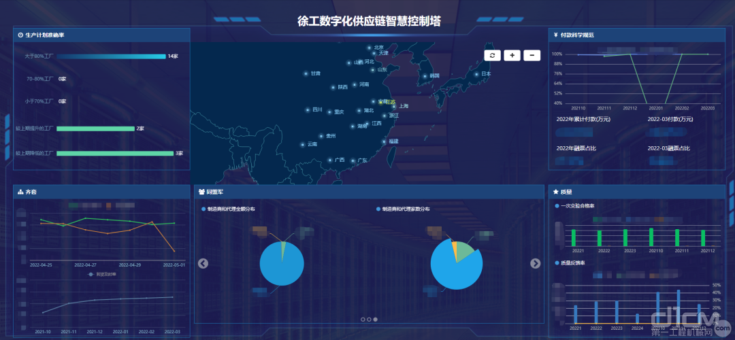Select the 天津 marker on the map
The image size is (735, 340).
pyautogui.click(x=374, y=54)
